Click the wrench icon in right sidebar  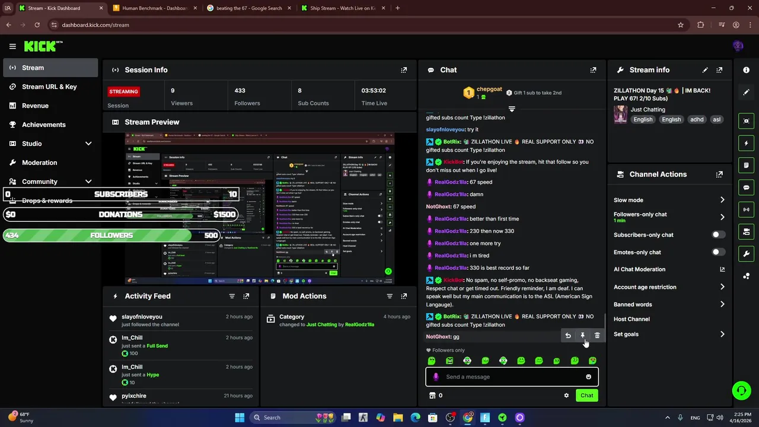point(746,254)
